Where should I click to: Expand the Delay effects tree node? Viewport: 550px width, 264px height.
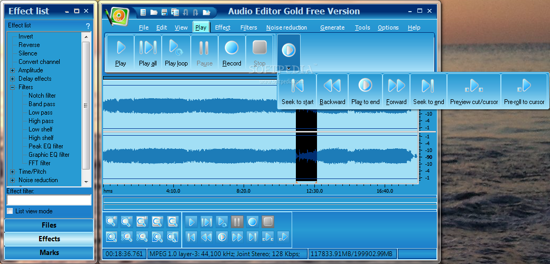click(13, 79)
